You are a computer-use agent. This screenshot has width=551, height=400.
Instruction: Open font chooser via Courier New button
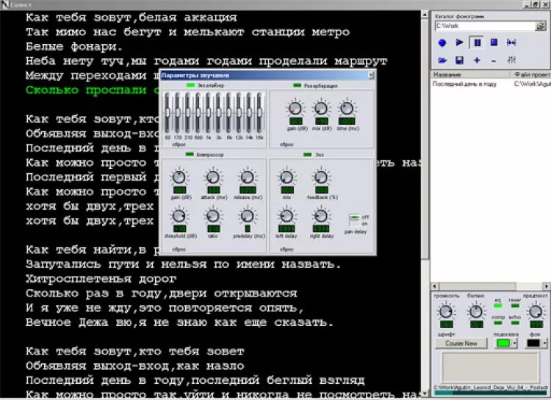[461, 343]
